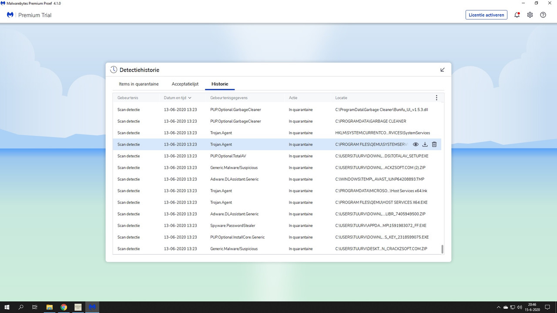
Task: Select the HOST SERVICES X64.EXE row
Action: [x=277, y=202]
